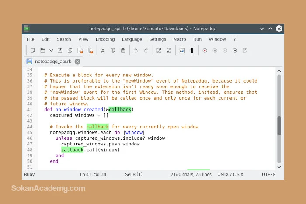Open the File menu
The image size is (306, 204).
[x=31, y=39]
